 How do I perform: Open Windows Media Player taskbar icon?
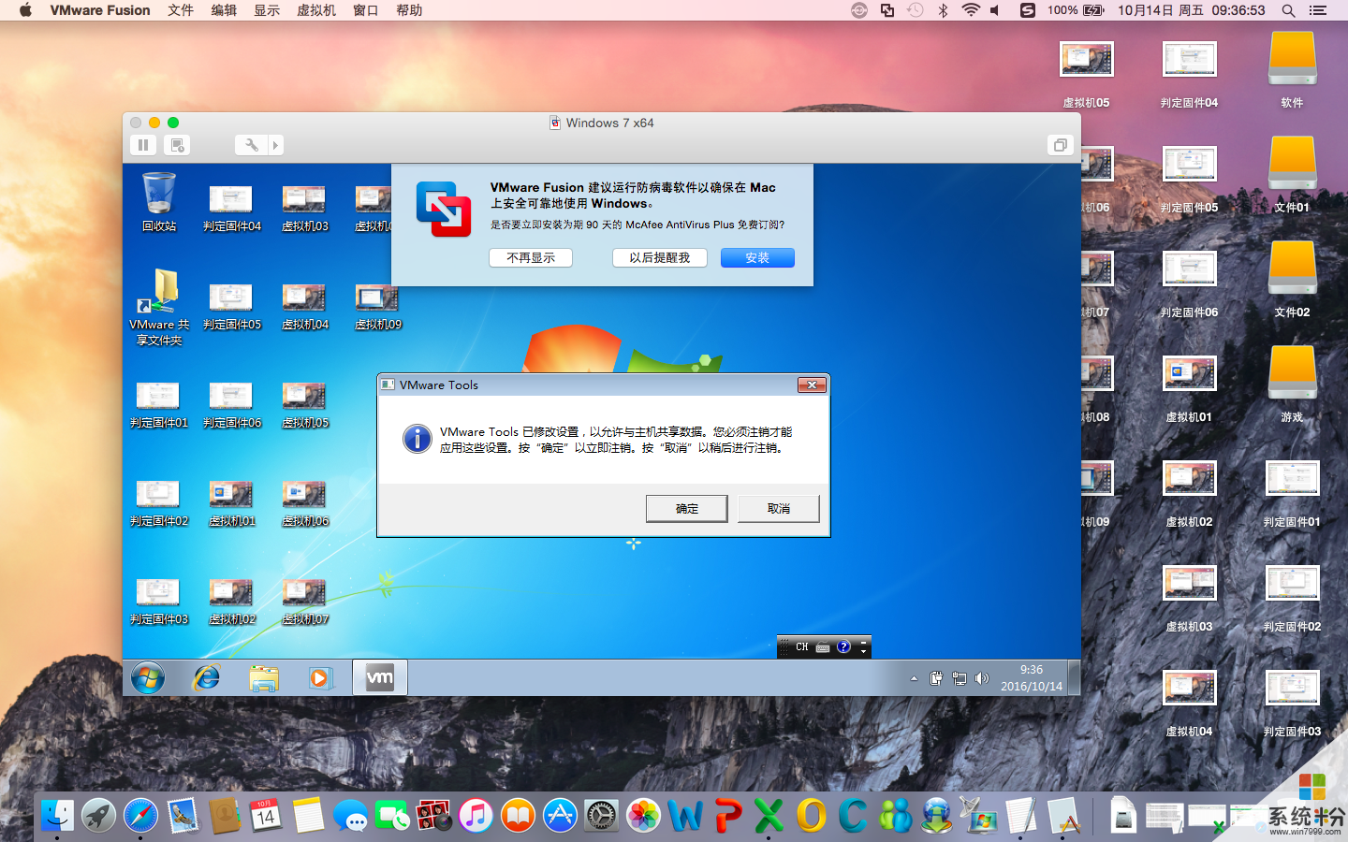320,677
